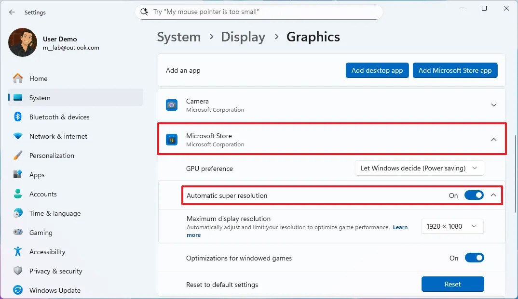The image size is (518, 299).
Task: Click the search magnifier icon
Action: point(144,12)
